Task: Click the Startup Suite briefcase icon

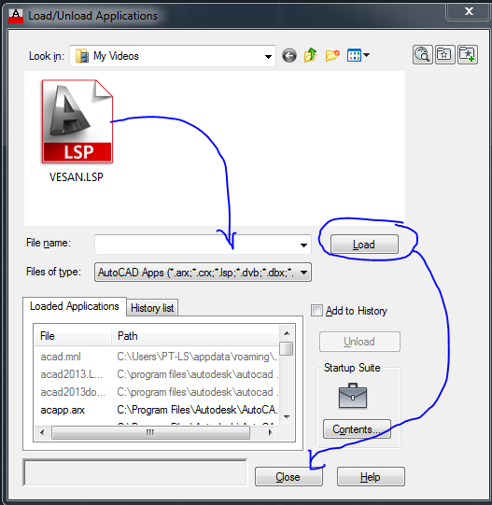Action: pyautogui.click(x=353, y=396)
